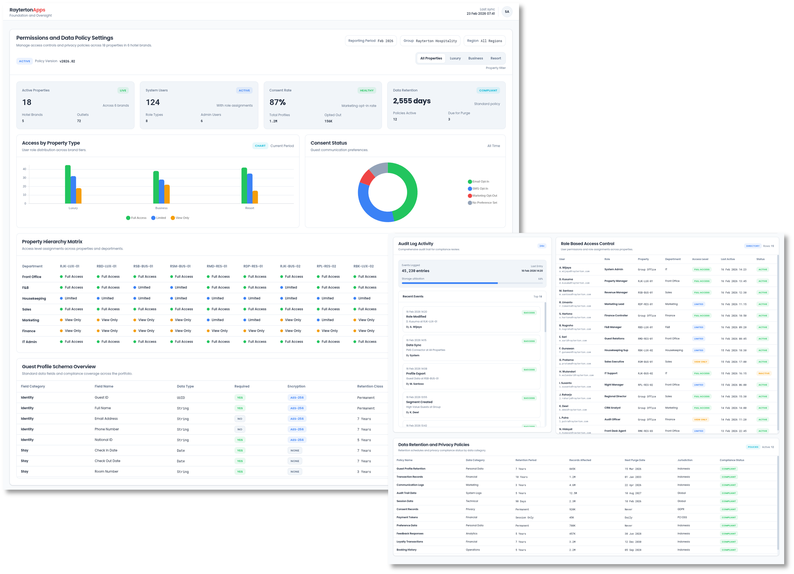Open the Region All Regions selector
The width and height of the screenshot is (794, 574).
click(484, 40)
